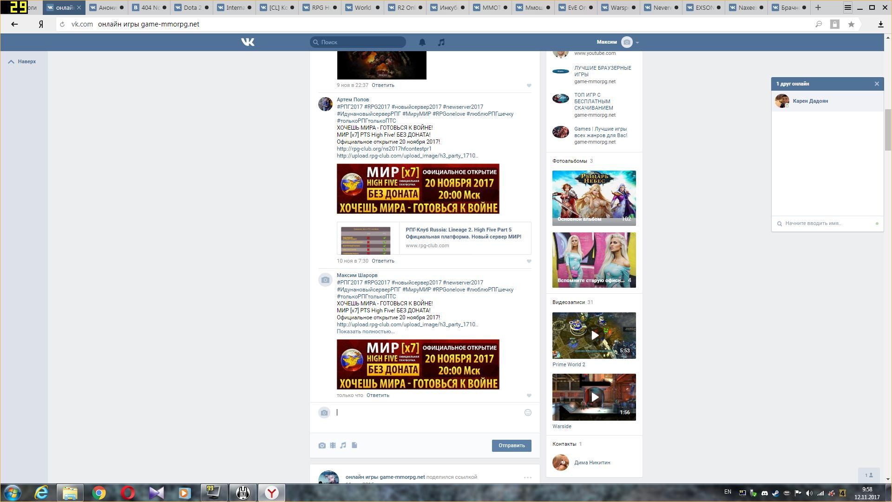The width and height of the screenshot is (892, 502).
Task: Open post options three-dots menu
Action: coord(527,477)
